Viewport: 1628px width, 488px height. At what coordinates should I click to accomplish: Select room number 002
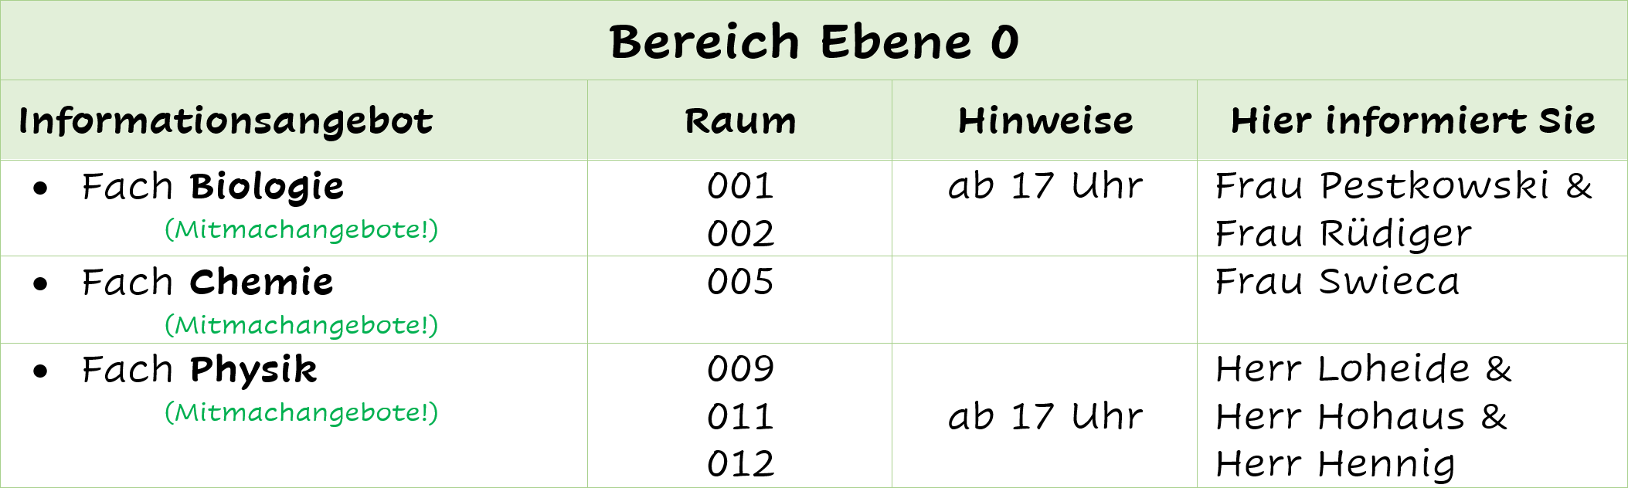tap(740, 233)
